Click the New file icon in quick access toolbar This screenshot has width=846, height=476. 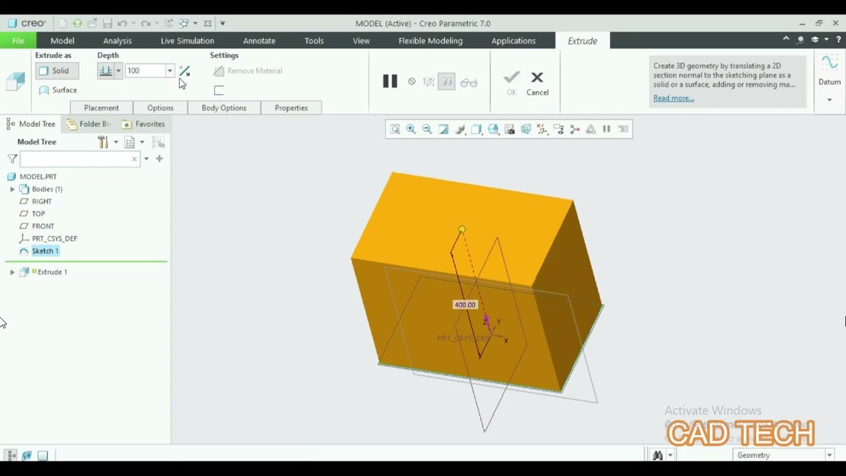tap(63, 23)
